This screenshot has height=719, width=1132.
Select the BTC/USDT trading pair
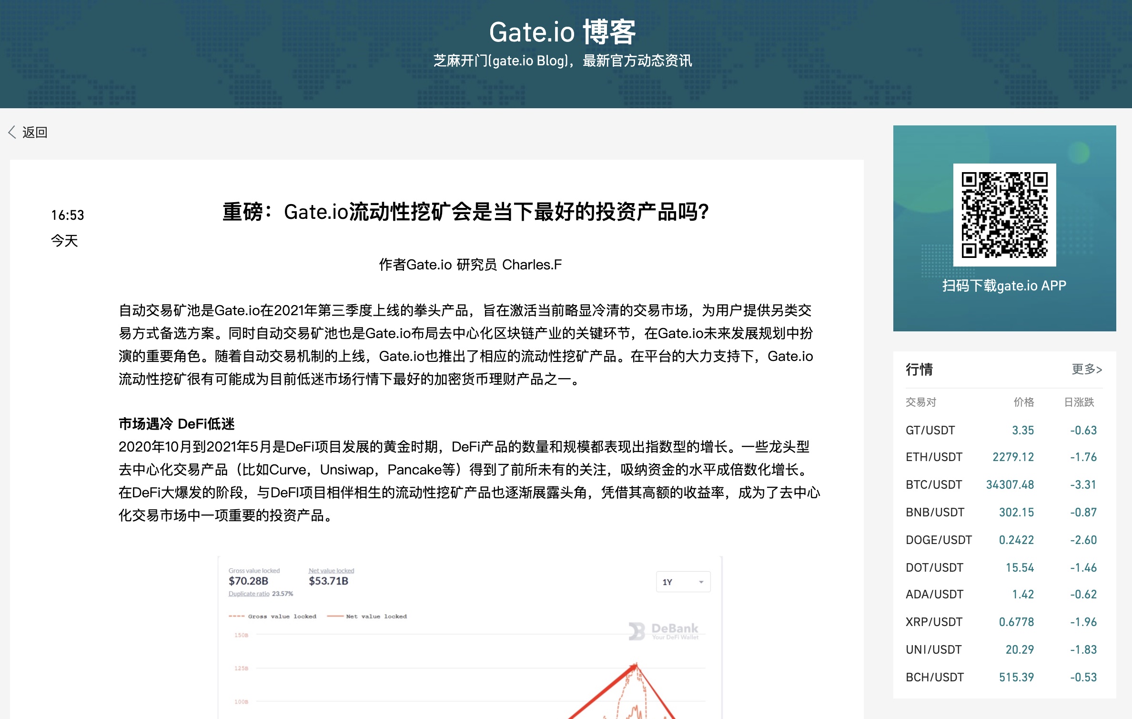(934, 484)
